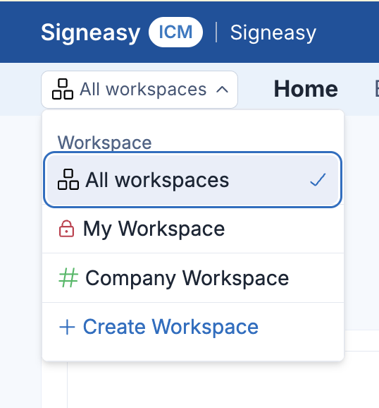Collapse the list using the chevron-up arrow
379x408 pixels.
coord(222,90)
